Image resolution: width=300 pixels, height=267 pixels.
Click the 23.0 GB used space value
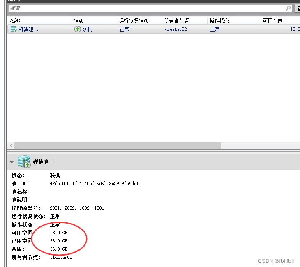(x=58, y=241)
